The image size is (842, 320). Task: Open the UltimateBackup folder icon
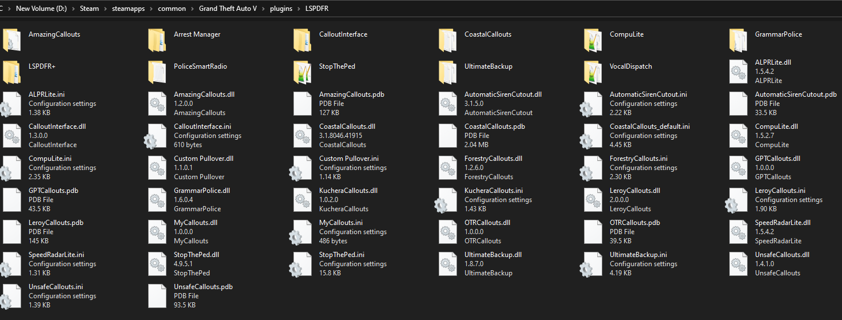click(447, 72)
